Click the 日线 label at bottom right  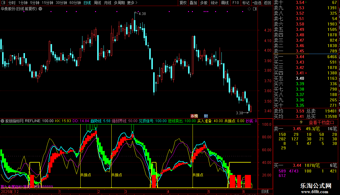[265, 191]
